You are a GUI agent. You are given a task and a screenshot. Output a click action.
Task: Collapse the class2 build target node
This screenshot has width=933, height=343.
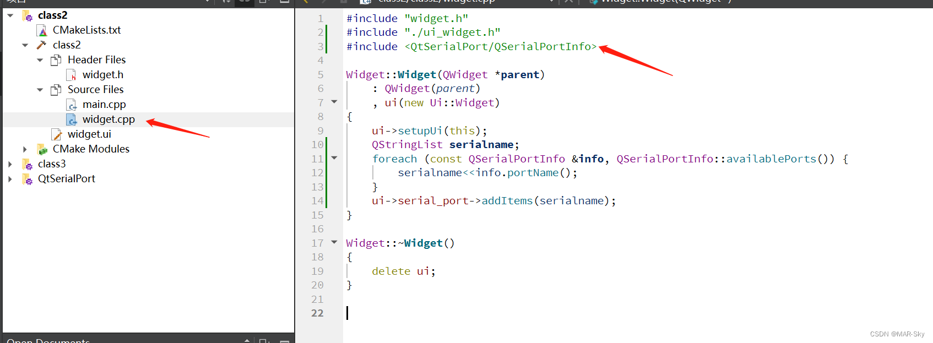tap(25, 45)
